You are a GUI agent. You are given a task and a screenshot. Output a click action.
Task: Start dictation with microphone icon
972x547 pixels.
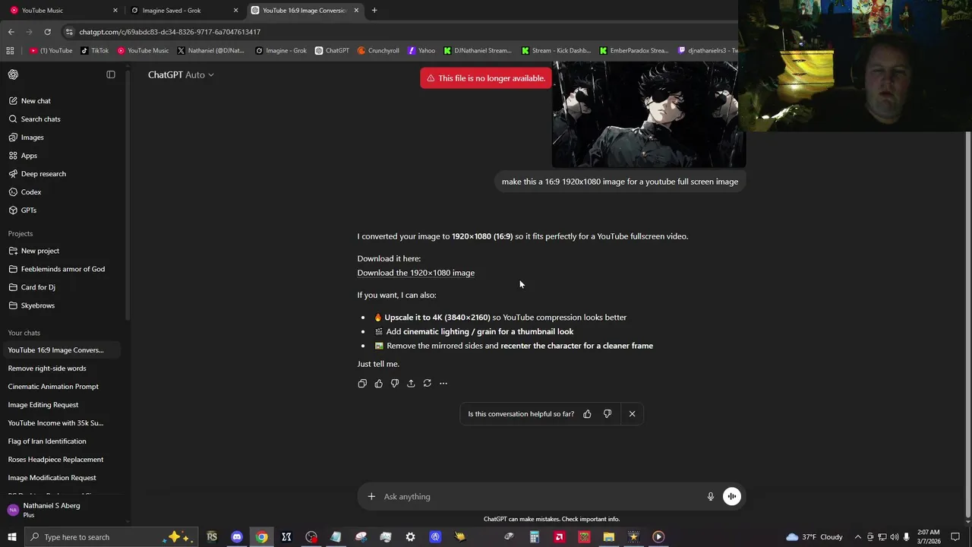coord(711,497)
